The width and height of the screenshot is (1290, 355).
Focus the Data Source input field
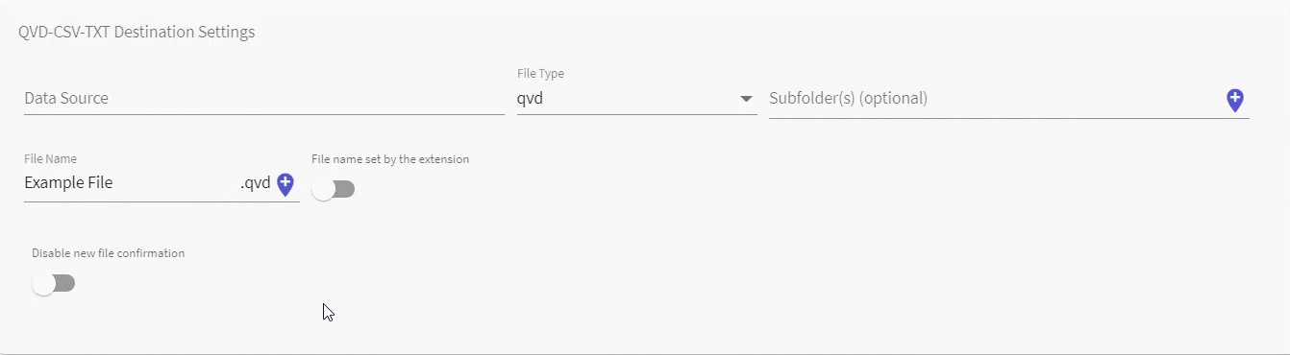pyautogui.click(x=264, y=98)
